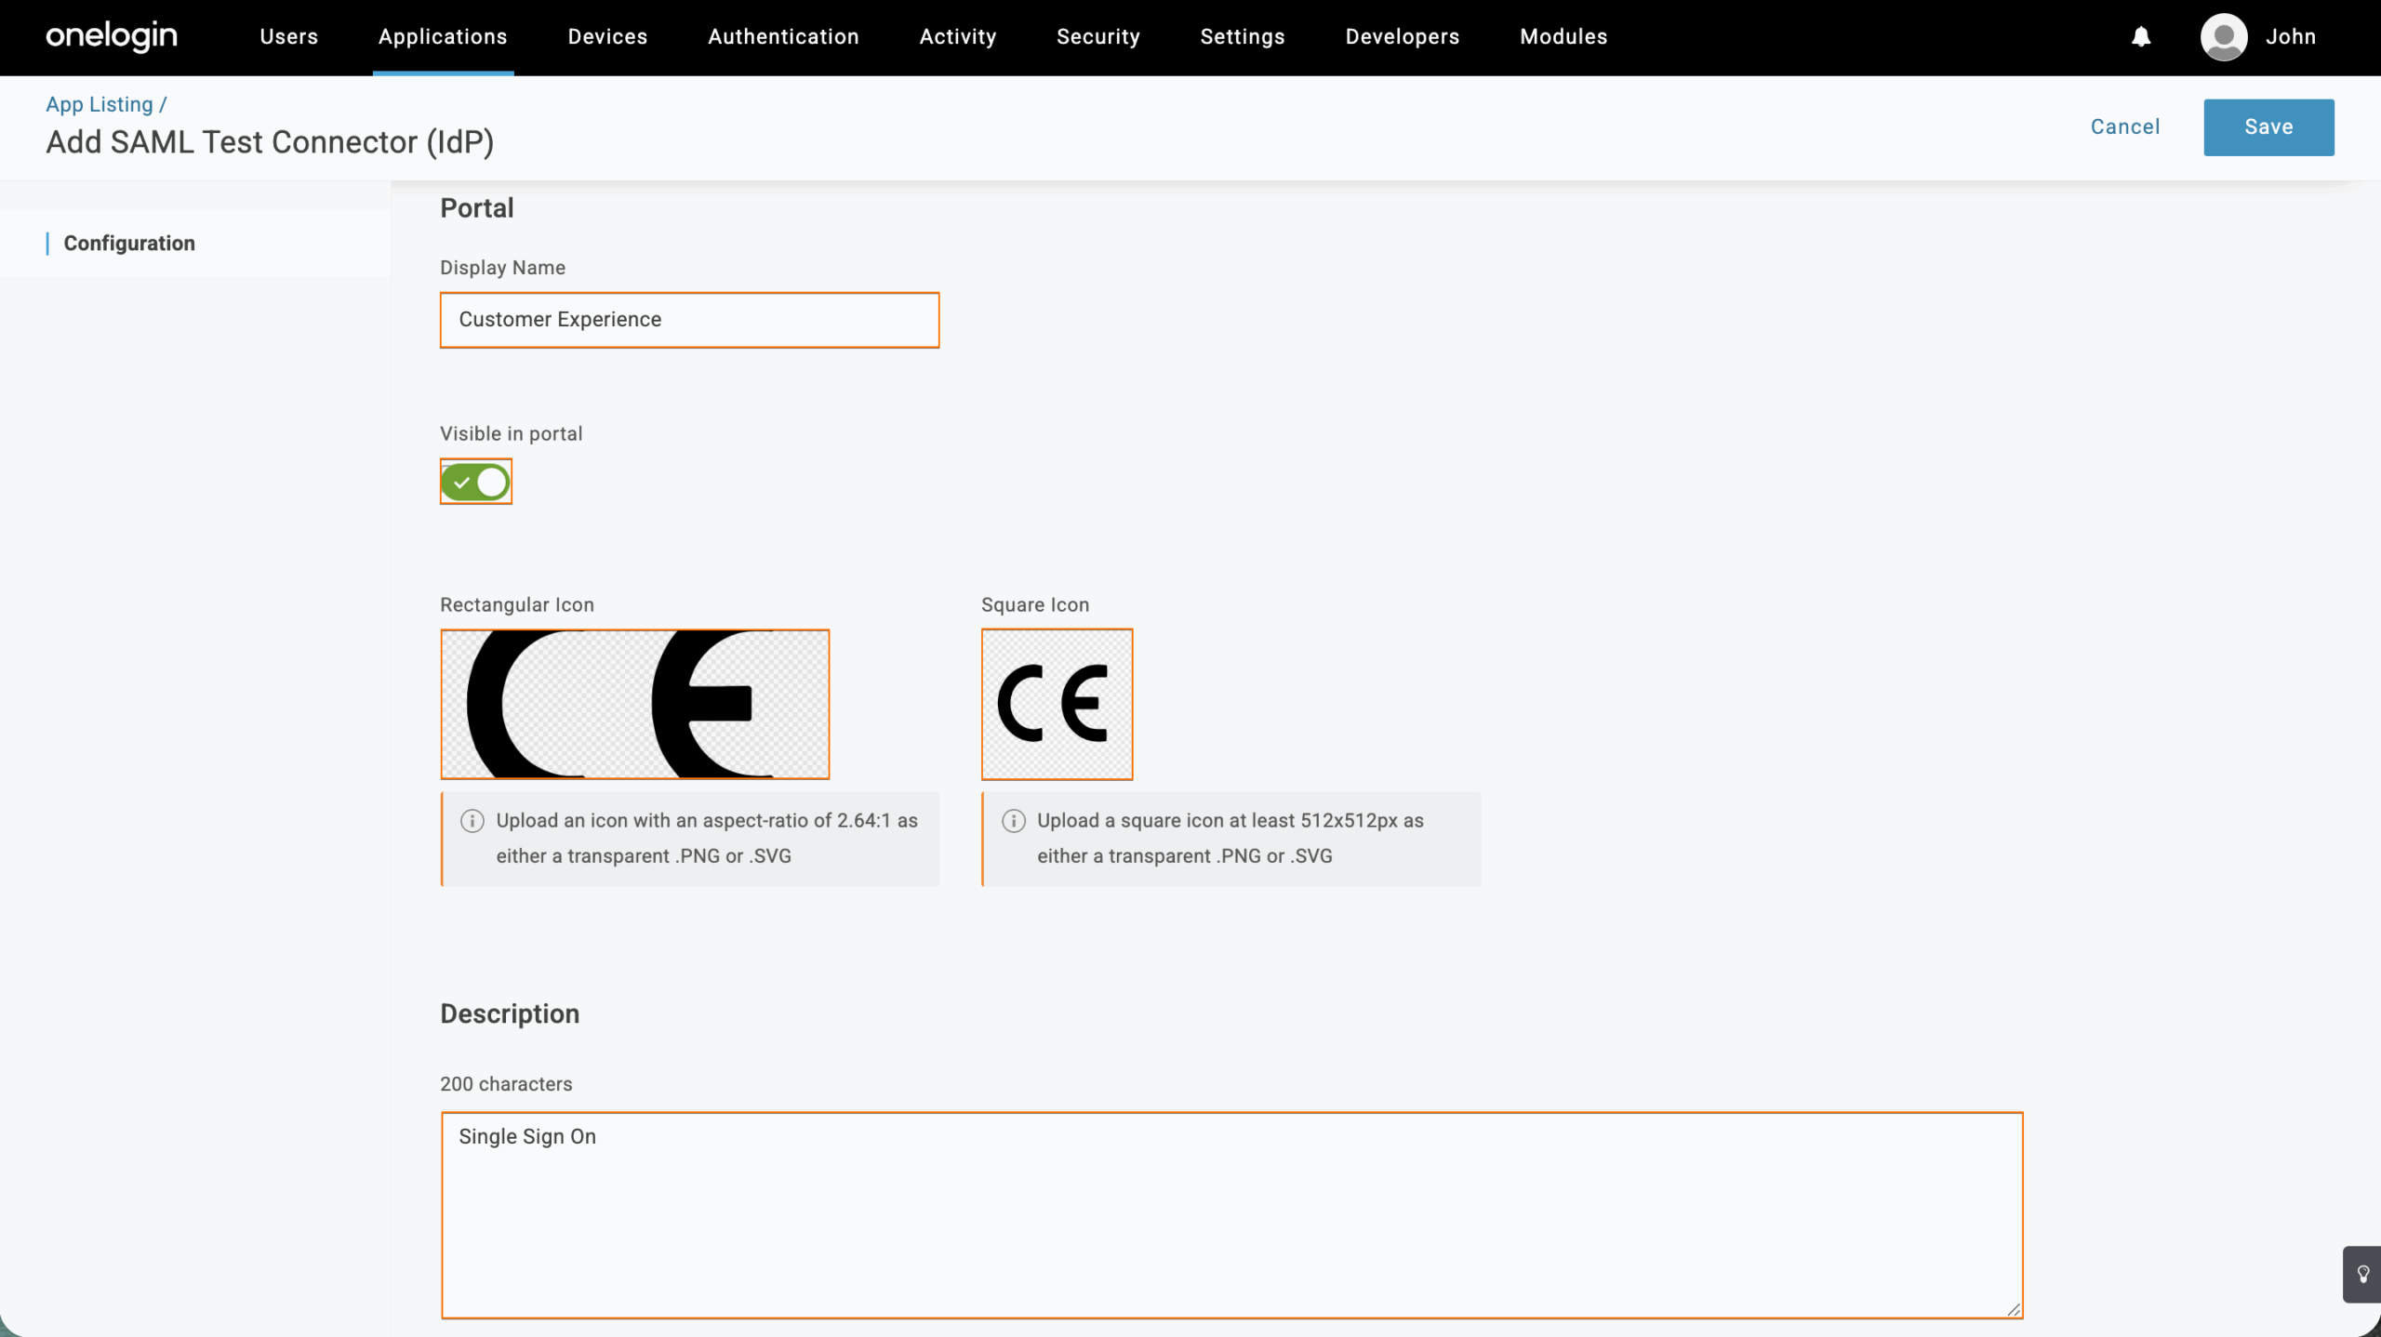Click the rectangular CE icon preview
The height and width of the screenshot is (1337, 2381).
[x=633, y=704]
